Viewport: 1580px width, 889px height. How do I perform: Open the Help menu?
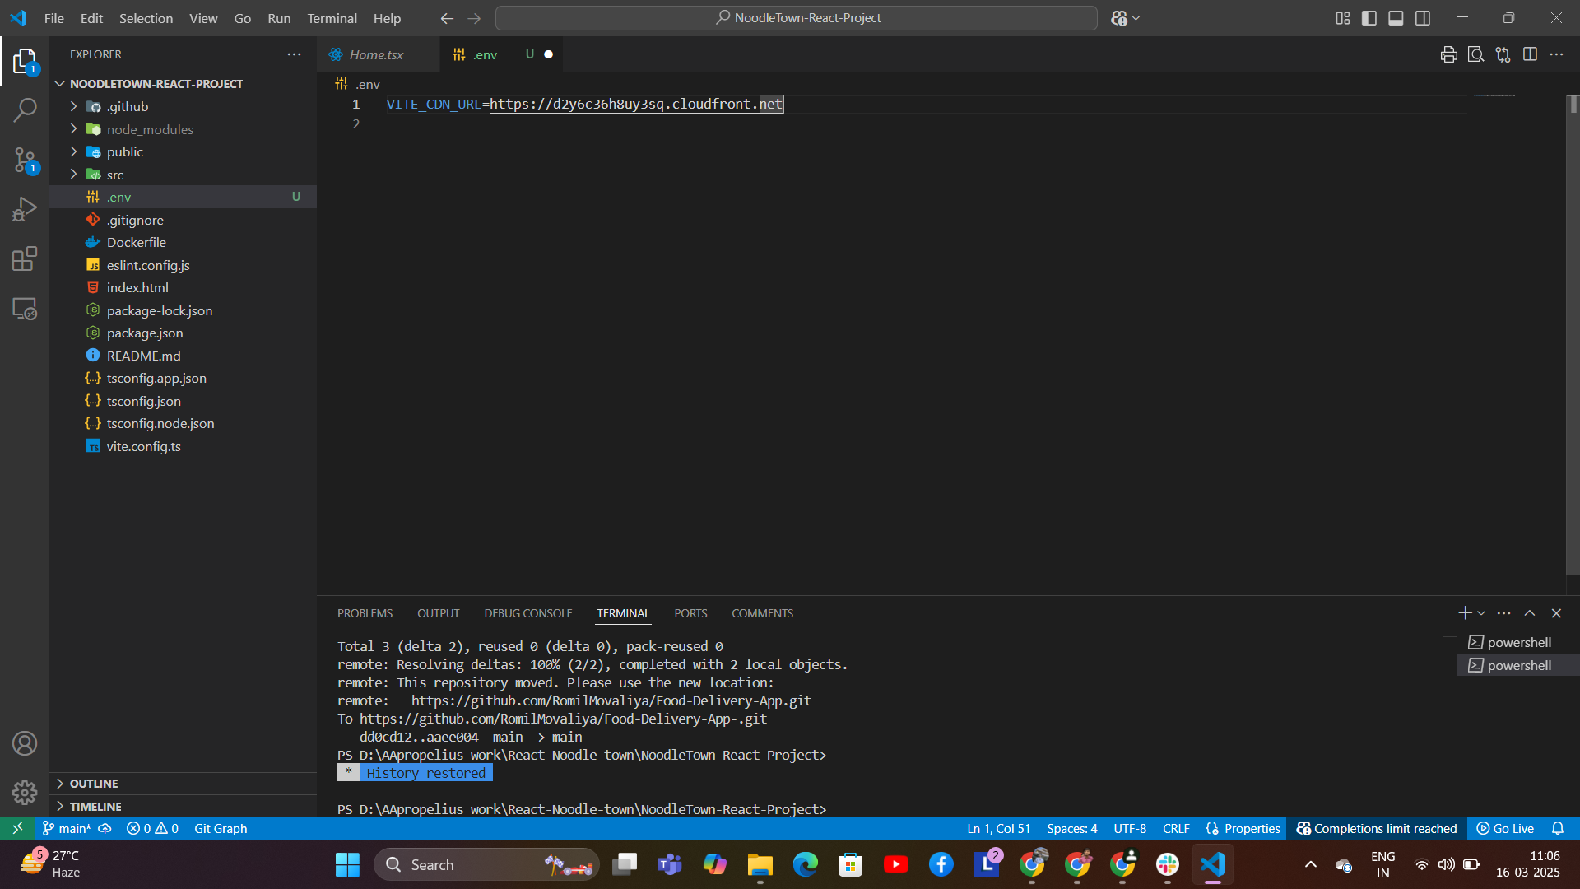pos(387,18)
